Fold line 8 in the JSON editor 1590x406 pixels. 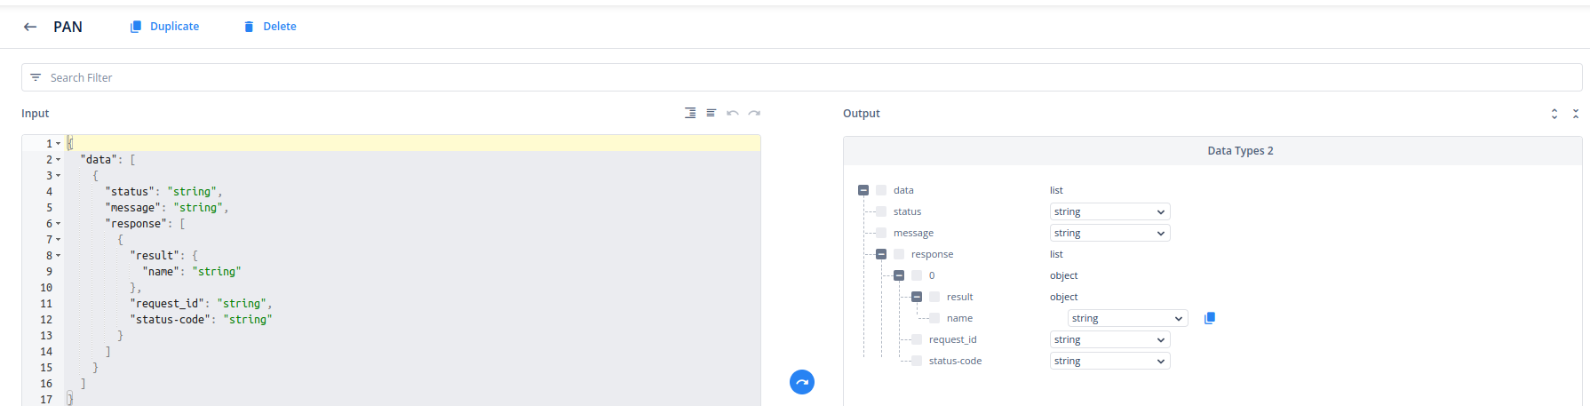coord(59,256)
